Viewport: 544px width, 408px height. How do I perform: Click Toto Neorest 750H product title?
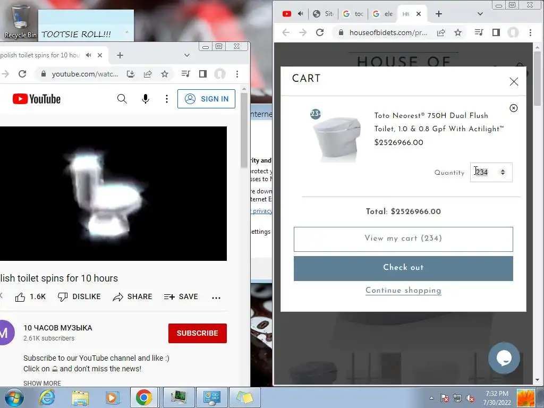(438, 122)
